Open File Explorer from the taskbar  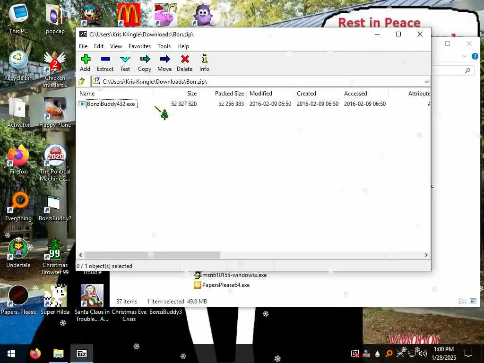pos(58,354)
